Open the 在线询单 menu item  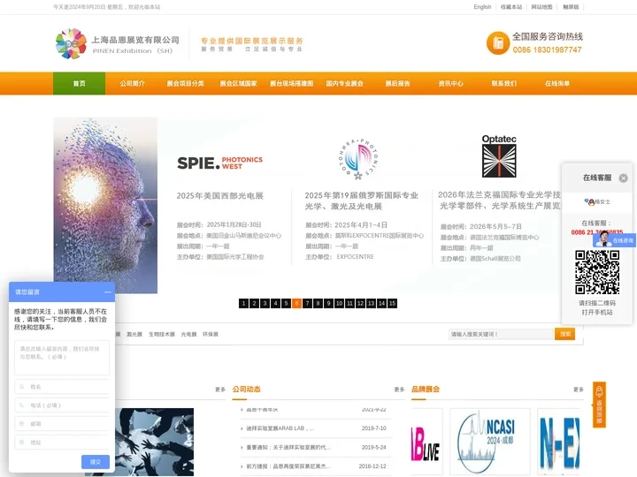point(557,84)
